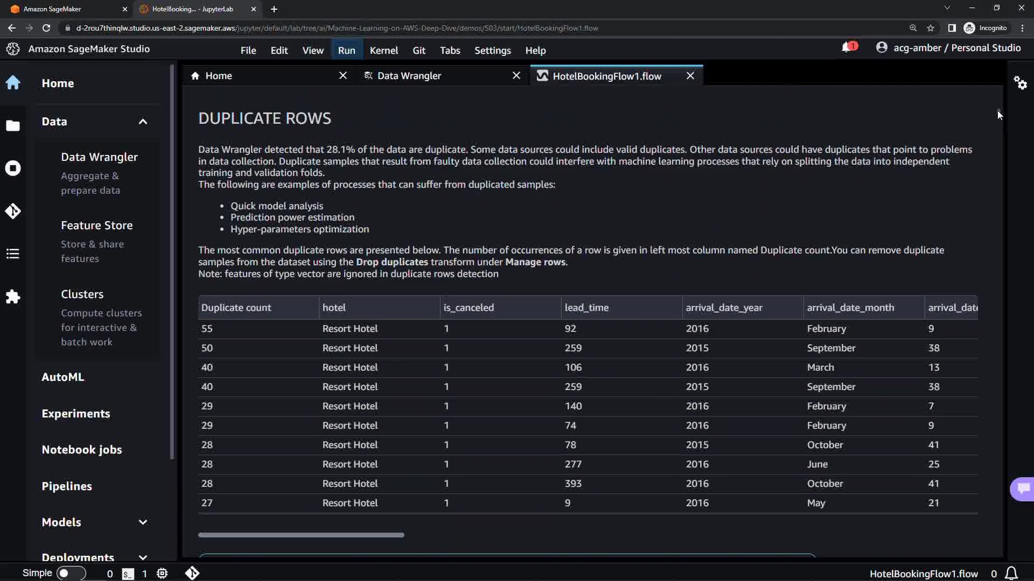Click the horizontal table scrollbar
Viewport: 1034px width, 581px height.
pos(301,535)
